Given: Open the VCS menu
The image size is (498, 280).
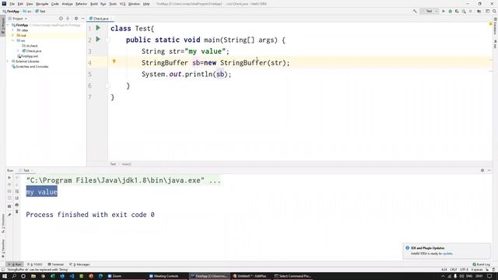Looking at the screenshot, I should point(122,4).
